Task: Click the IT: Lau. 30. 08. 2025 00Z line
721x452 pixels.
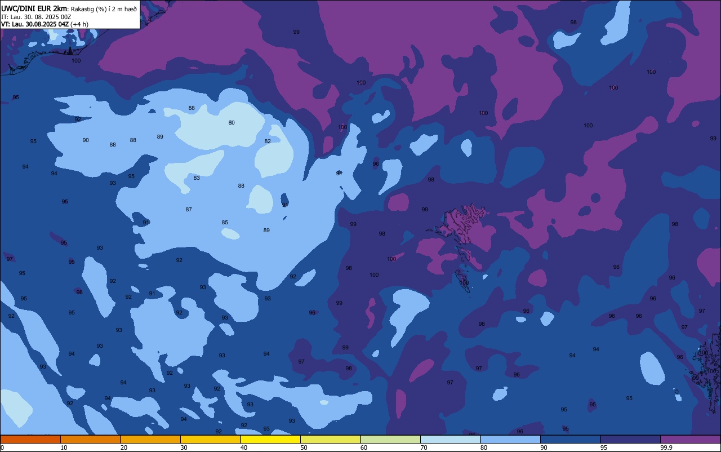Action: (x=36, y=17)
